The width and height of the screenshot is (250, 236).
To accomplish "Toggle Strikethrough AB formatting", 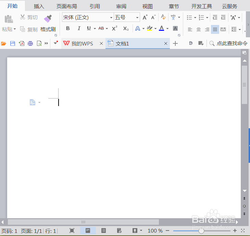I will [x=101, y=28].
